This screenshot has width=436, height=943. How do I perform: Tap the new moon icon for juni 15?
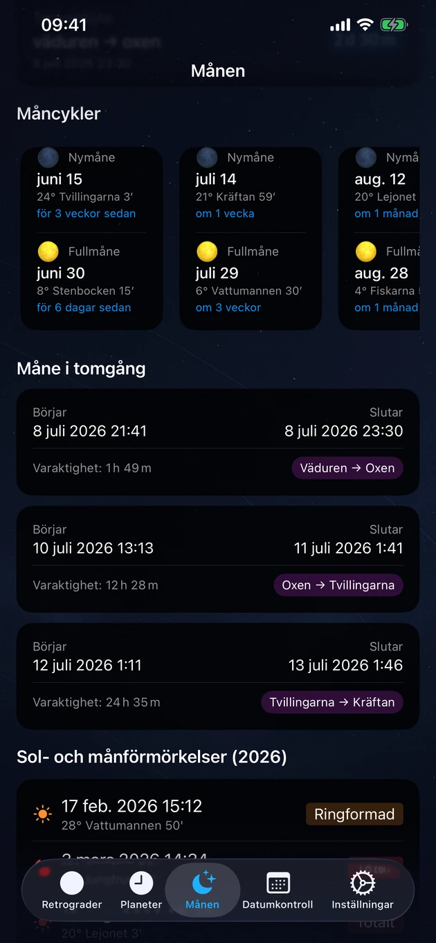click(48, 157)
